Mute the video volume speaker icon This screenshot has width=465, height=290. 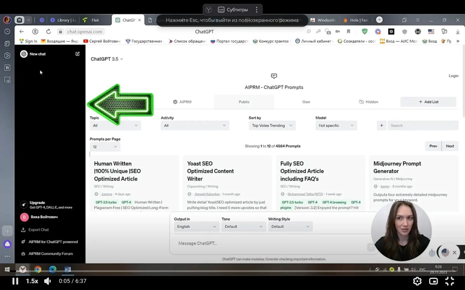coord(48,281)
